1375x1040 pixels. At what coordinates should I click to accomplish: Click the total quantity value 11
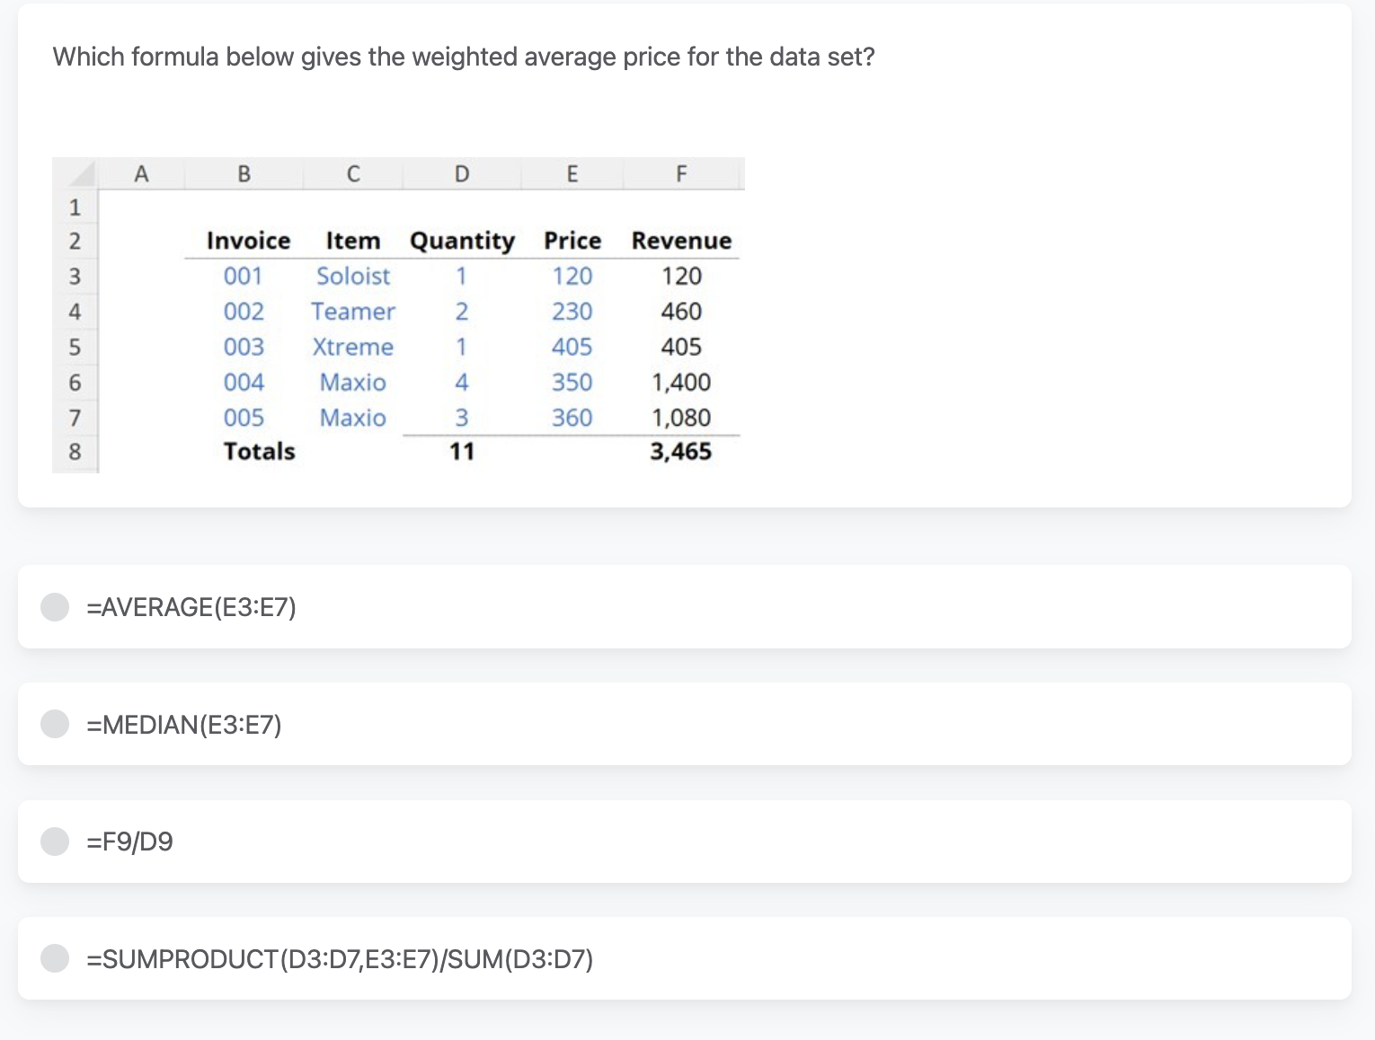[x=462, y=451]
